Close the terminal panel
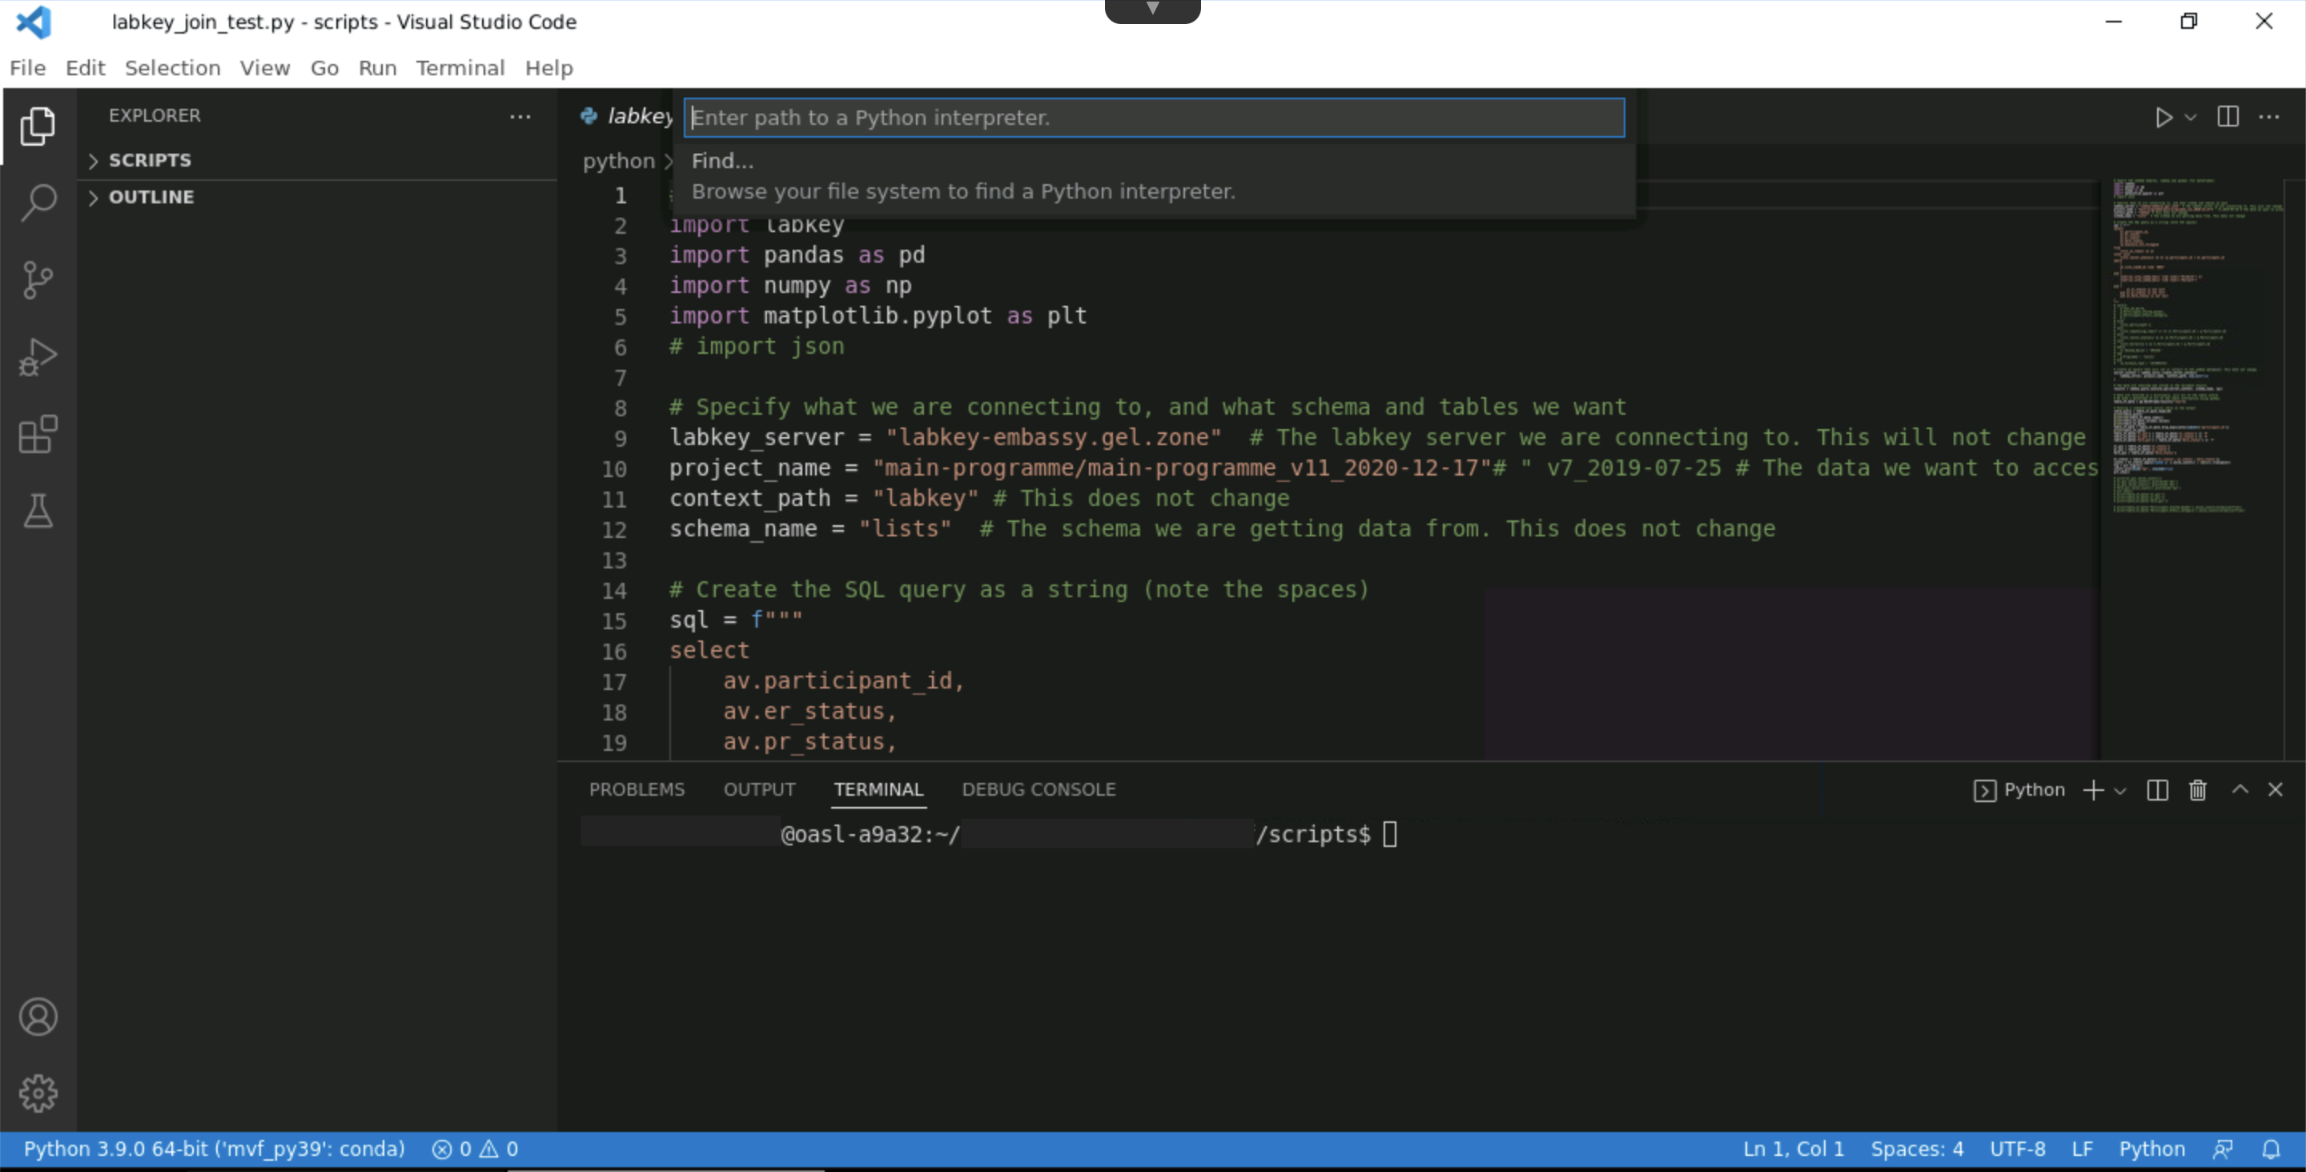Image resolution: width=2306 pixels, height=1172 pixels. click(2276, 789)
